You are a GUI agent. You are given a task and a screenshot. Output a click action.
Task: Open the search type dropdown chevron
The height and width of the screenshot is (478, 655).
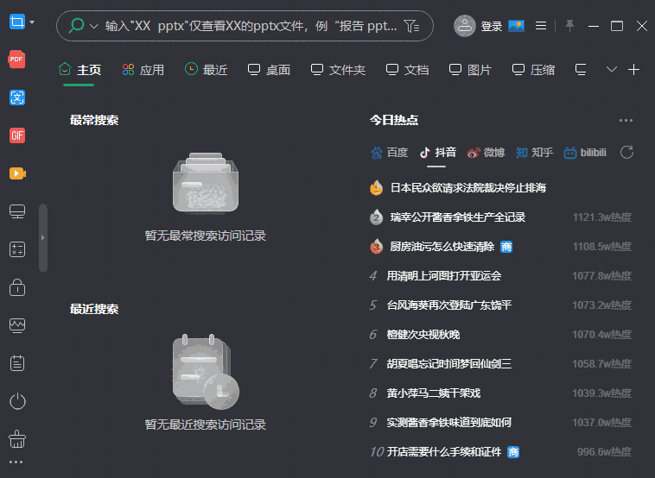coord(94,26)
